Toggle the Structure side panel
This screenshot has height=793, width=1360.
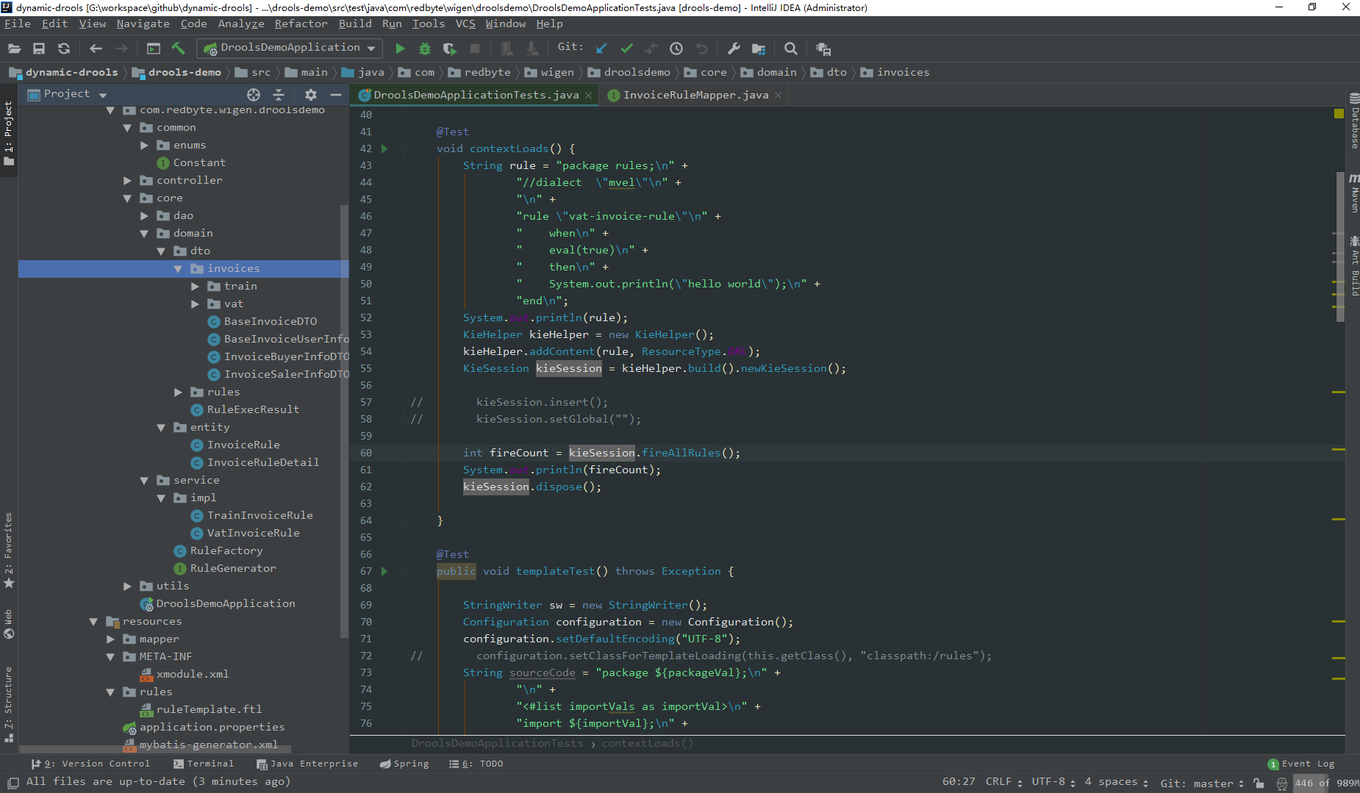click(x=9, y=704)
